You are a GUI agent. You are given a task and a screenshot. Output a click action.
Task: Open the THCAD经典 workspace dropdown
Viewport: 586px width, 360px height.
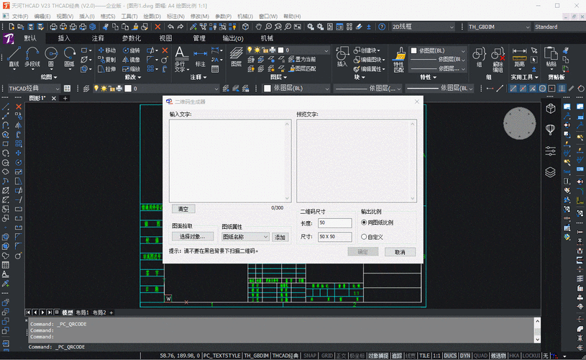pos(34,89)
